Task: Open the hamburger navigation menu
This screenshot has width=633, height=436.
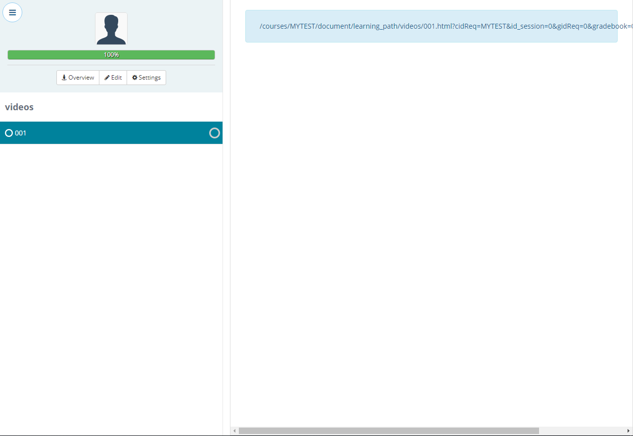Action: (x=12, y=12)
